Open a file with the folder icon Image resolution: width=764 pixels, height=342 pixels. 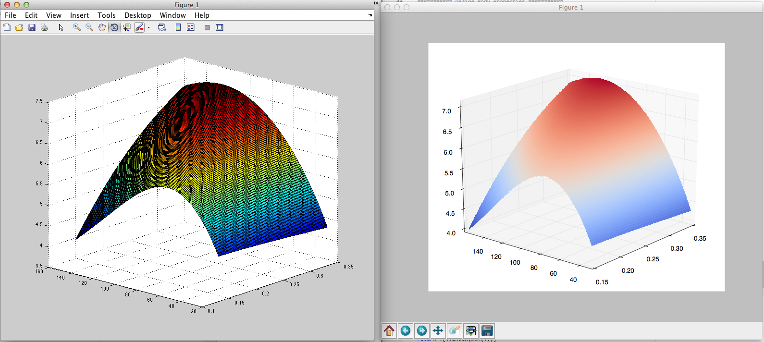pos(19,28)
